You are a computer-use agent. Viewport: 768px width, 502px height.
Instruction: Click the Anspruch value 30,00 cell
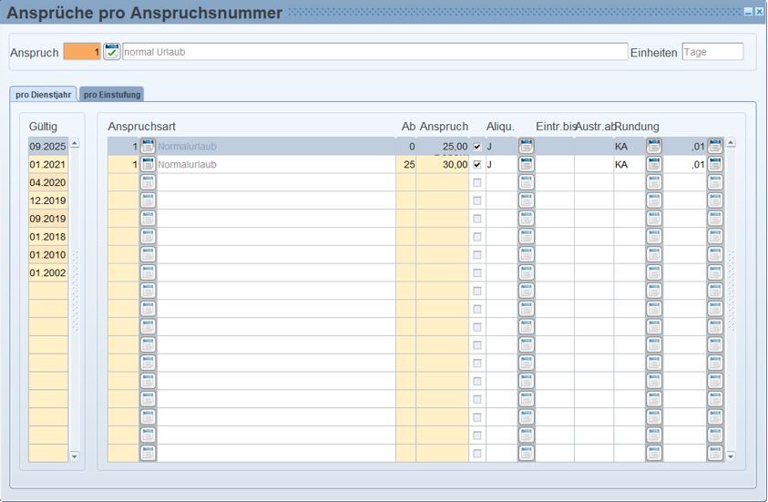point(442,165)
